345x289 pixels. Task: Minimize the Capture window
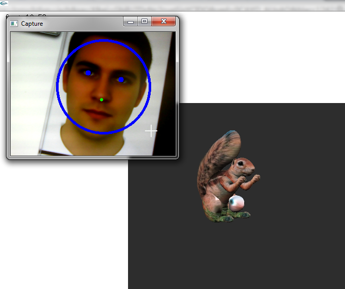point(131,22)
